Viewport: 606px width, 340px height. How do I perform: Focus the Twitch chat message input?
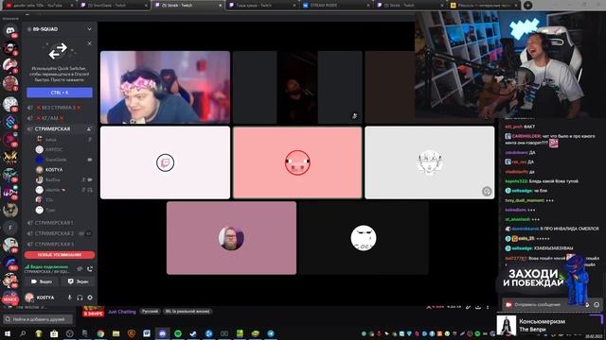pos(546,304)
